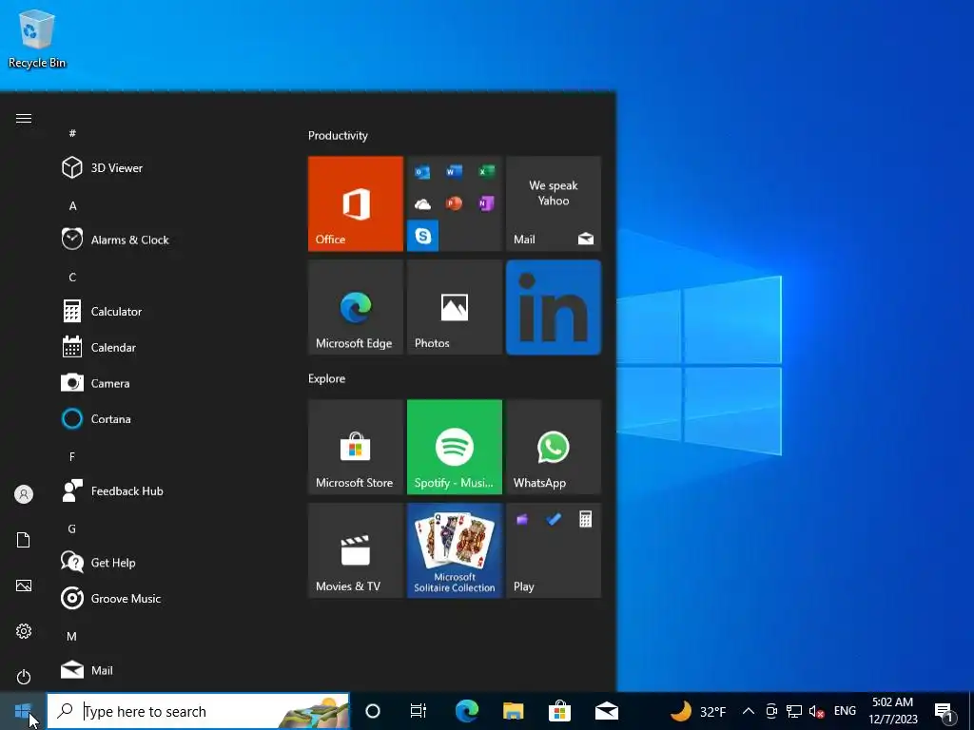
Task: Switch the ENG input language indicator
Action: click(845, 711)
